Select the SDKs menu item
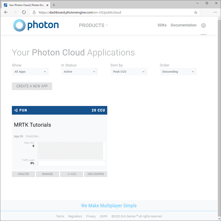The image size is (221, 221). pyautogui.click(x=162, y=25)
